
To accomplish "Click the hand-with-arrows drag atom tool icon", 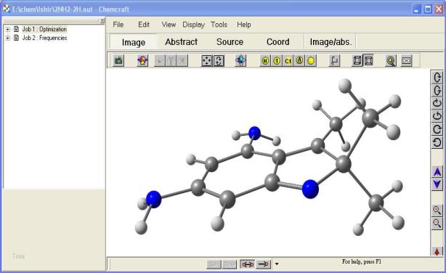I will click(x=142, y=60).
